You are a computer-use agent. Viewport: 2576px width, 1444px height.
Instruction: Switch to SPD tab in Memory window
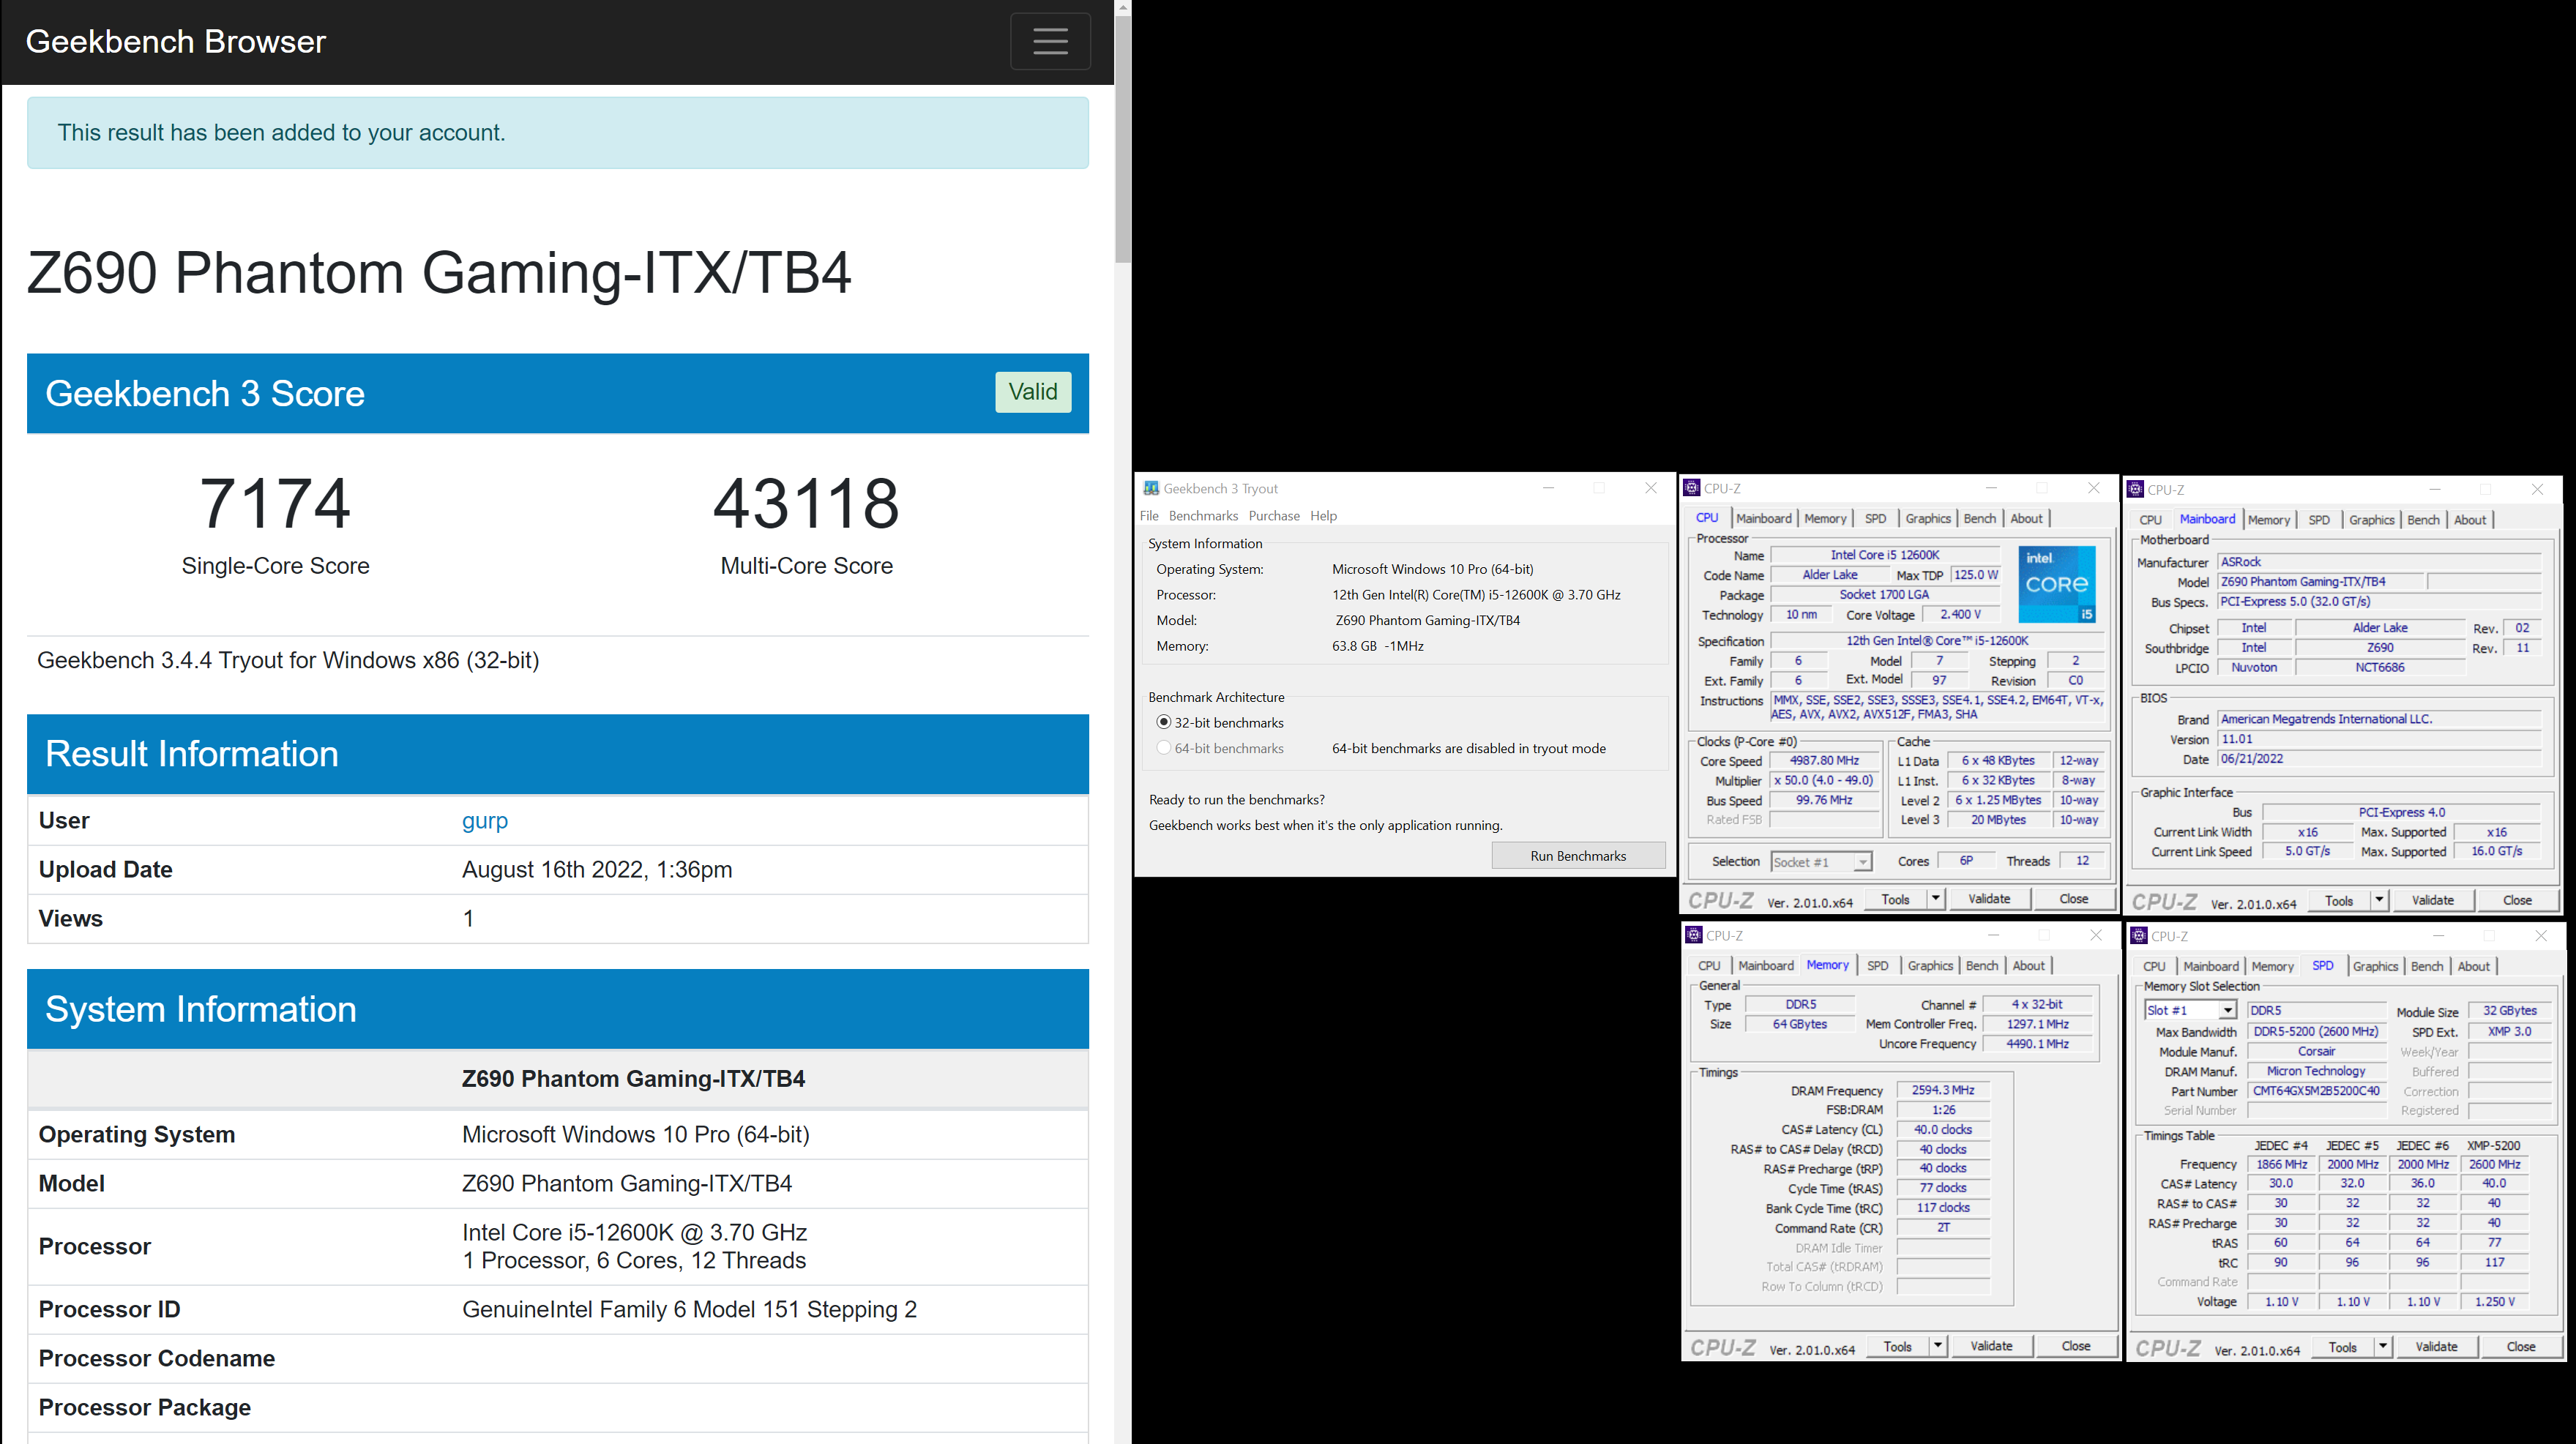[x=1877, y=965]
